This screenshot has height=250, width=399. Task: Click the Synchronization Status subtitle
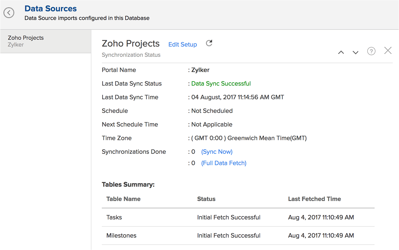point(131,55)
